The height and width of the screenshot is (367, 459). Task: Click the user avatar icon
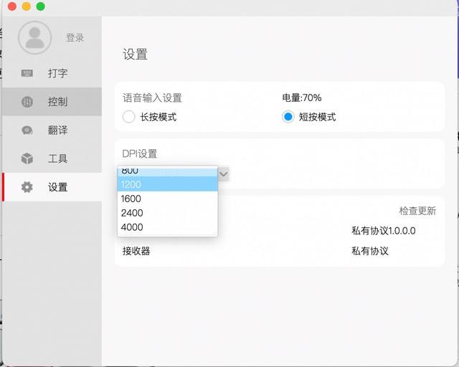34,38
